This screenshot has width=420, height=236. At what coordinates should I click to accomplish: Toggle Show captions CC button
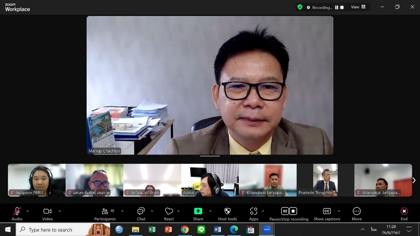[x=327, y=211]
